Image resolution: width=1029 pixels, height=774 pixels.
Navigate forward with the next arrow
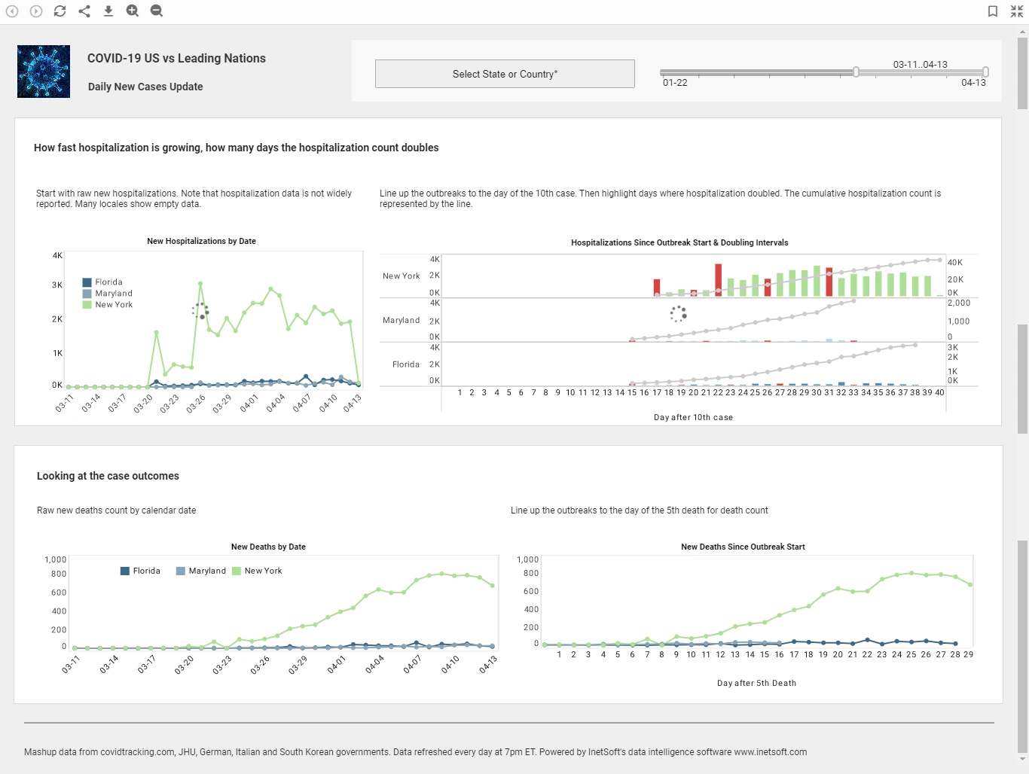pos(35,11)
